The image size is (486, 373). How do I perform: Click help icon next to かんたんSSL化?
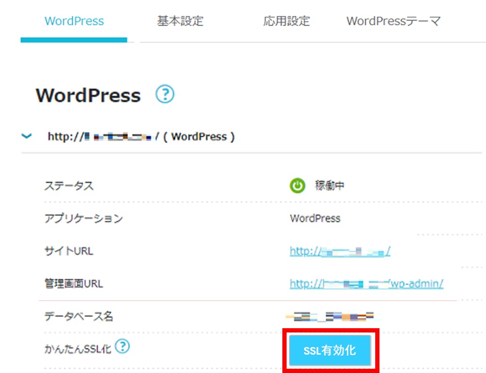(x=123, y=346)
